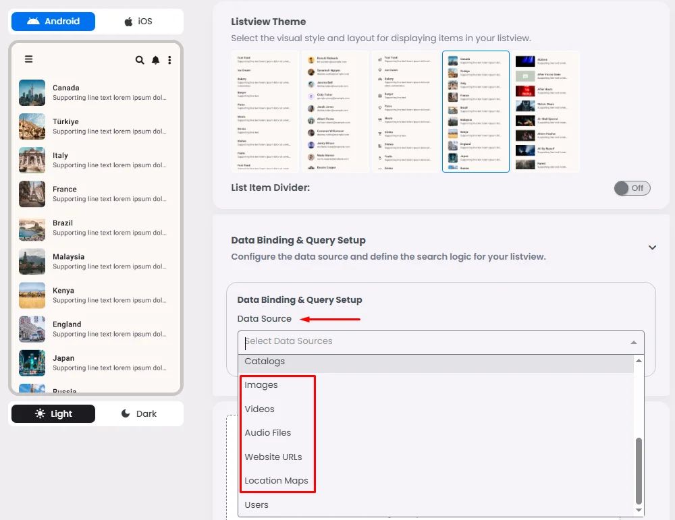Select the small-icon listview theme
Viewport: 675px width, 520px height.
pos(406,111)
